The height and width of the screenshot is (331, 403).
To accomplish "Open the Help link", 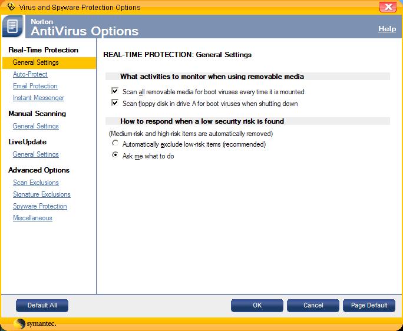I will click(387, 29).
